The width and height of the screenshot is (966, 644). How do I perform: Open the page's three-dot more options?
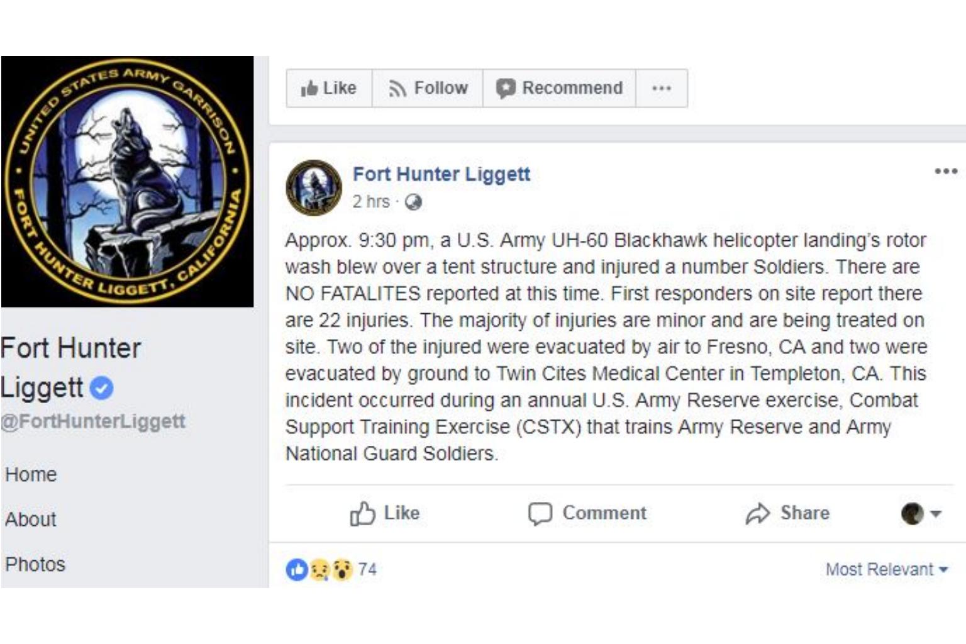(662, 89)
